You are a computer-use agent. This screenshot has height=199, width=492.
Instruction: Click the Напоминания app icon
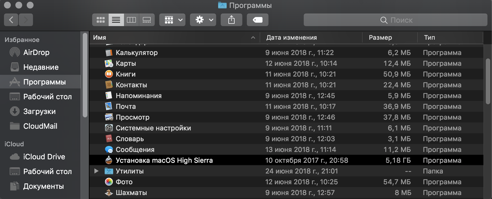point(109,96)
